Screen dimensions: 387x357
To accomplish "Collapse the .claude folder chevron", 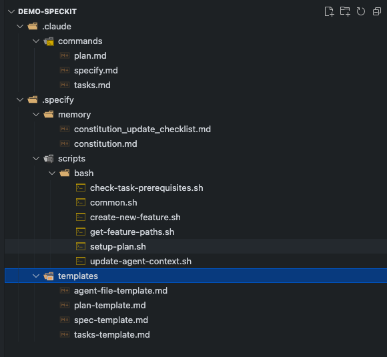I will (x=20, y=26).
